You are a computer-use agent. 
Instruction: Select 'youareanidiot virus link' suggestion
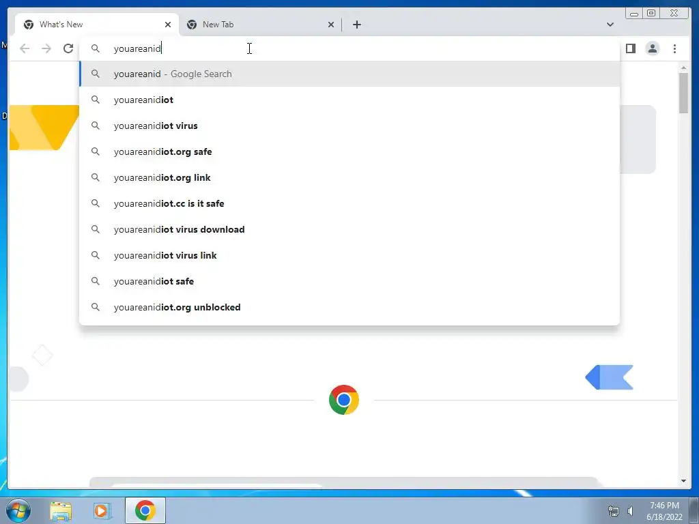349,255
